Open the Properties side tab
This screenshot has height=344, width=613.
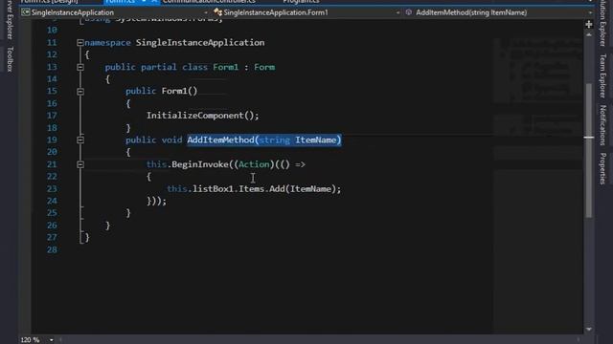pos(602,168)
